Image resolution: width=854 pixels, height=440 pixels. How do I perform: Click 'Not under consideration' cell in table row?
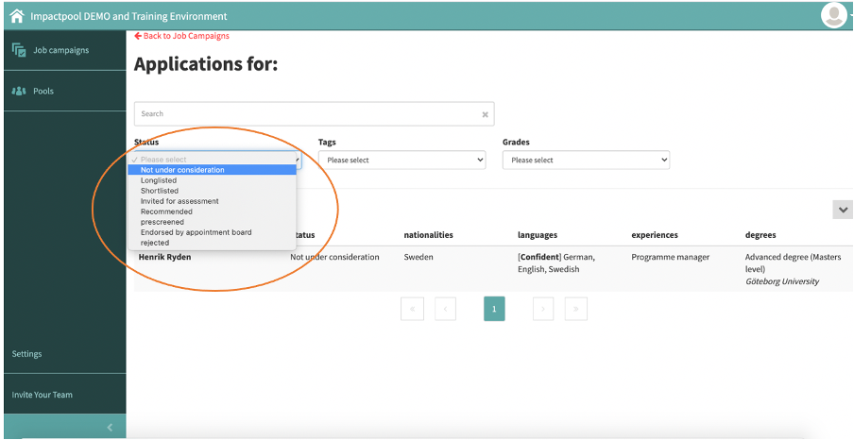(334, 257)
